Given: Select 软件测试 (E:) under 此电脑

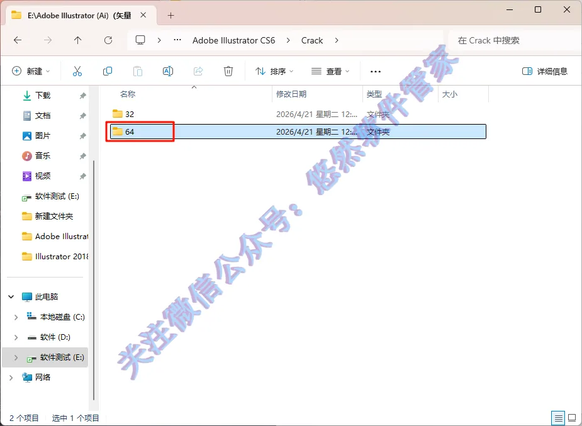Looking at the screenshot, I should (x=55, y=357).
